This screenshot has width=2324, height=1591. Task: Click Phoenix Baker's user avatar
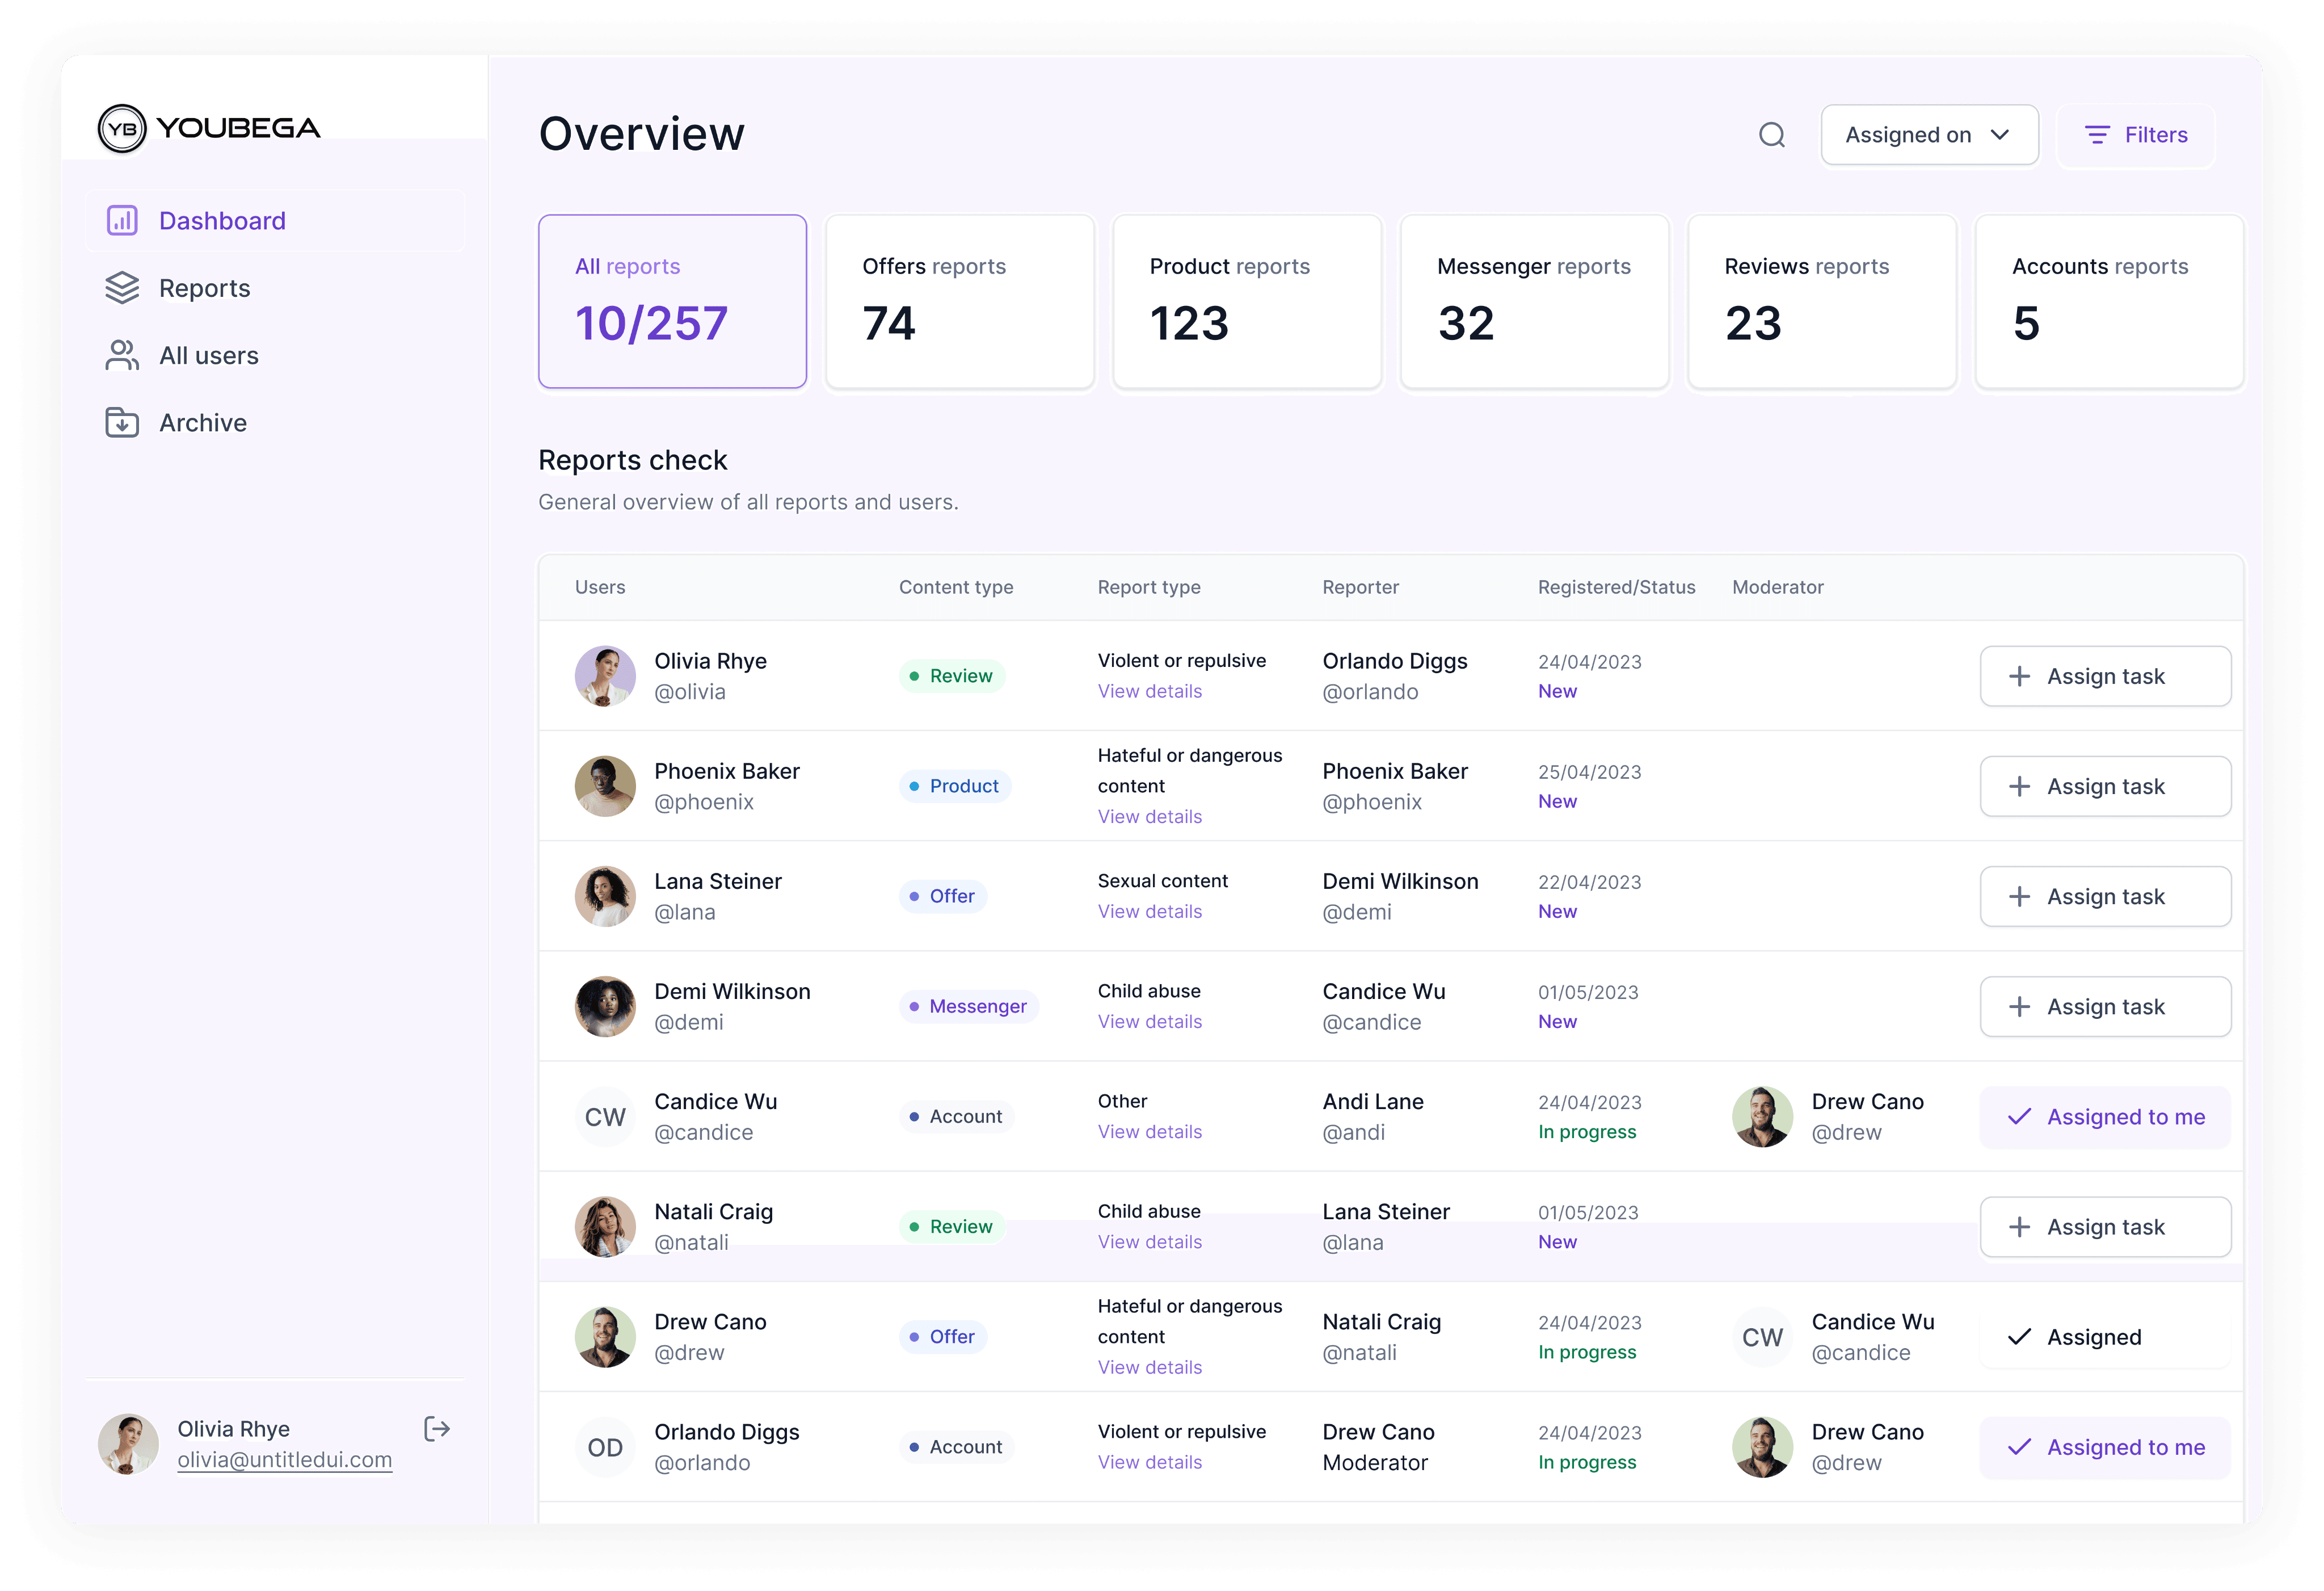pos(605,787)
